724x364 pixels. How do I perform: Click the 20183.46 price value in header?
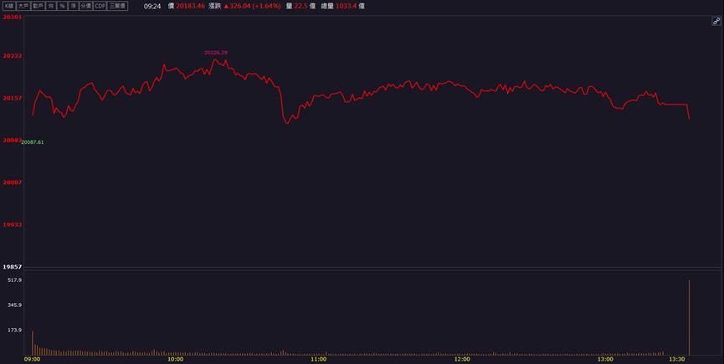point(190,7)
